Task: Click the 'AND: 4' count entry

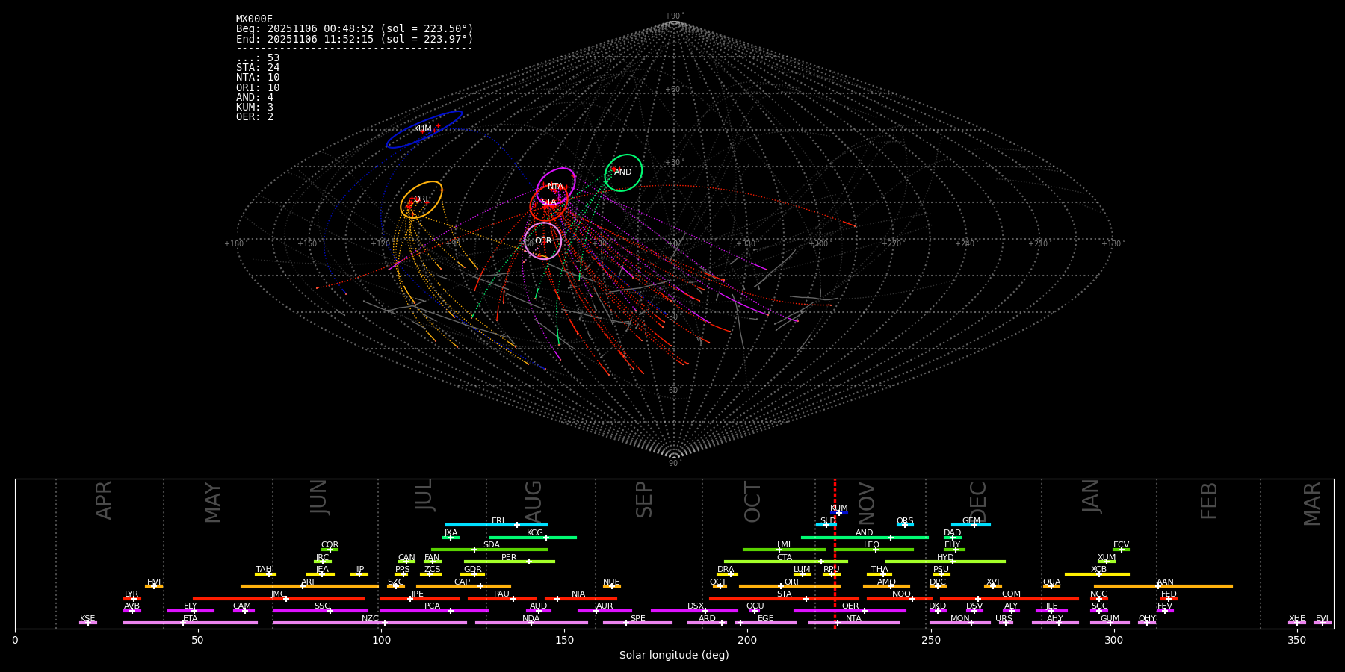Action: coord(255,98)
